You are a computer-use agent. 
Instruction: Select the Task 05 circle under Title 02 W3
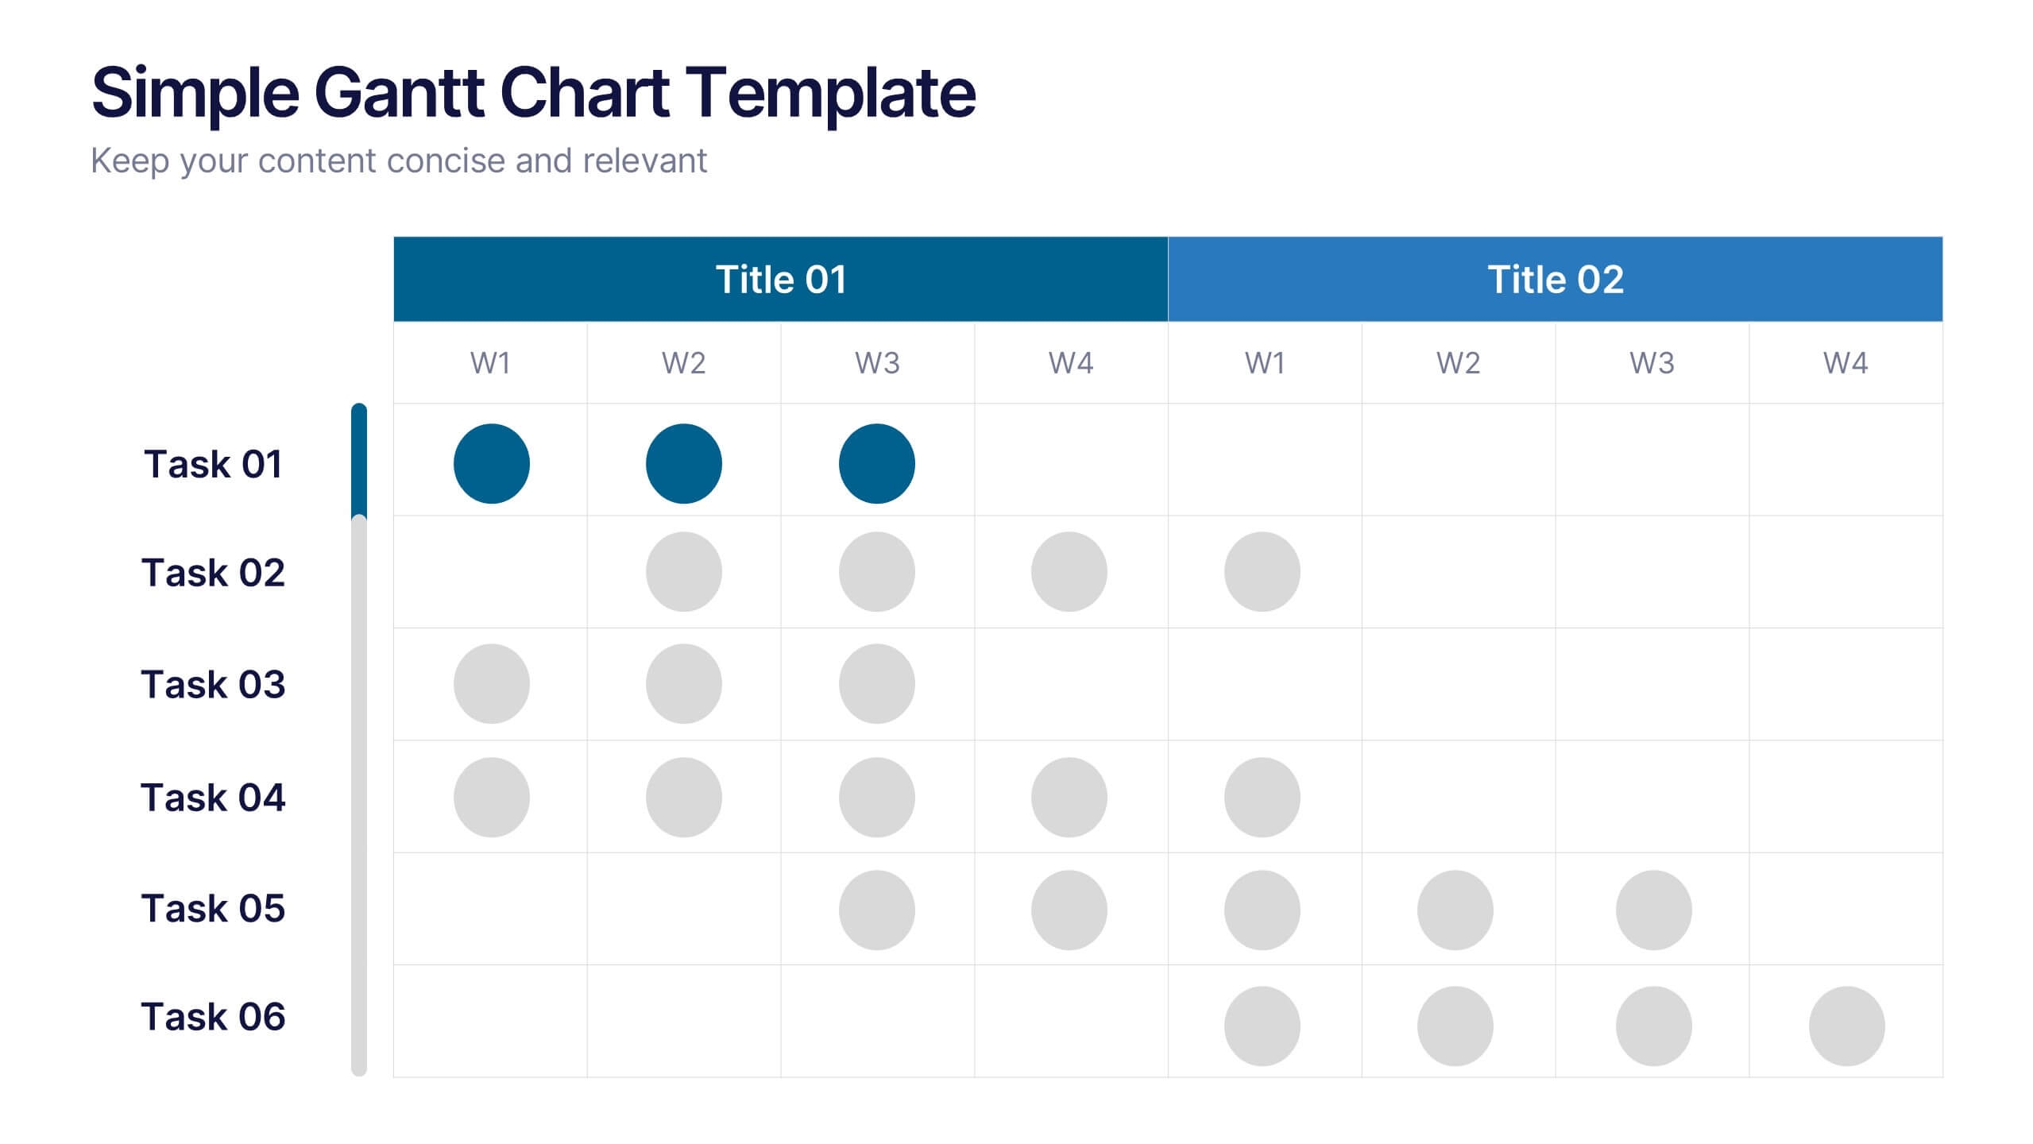1653,910
